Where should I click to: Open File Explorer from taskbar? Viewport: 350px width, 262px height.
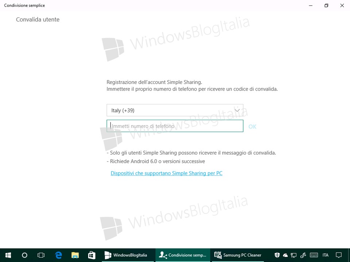click(x=75, y=255)
